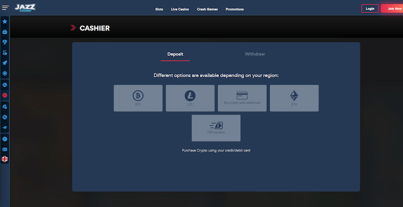Select the basketball sidebar icon
This screenshot has height=207, width=403.
click(x=4, y=117)
